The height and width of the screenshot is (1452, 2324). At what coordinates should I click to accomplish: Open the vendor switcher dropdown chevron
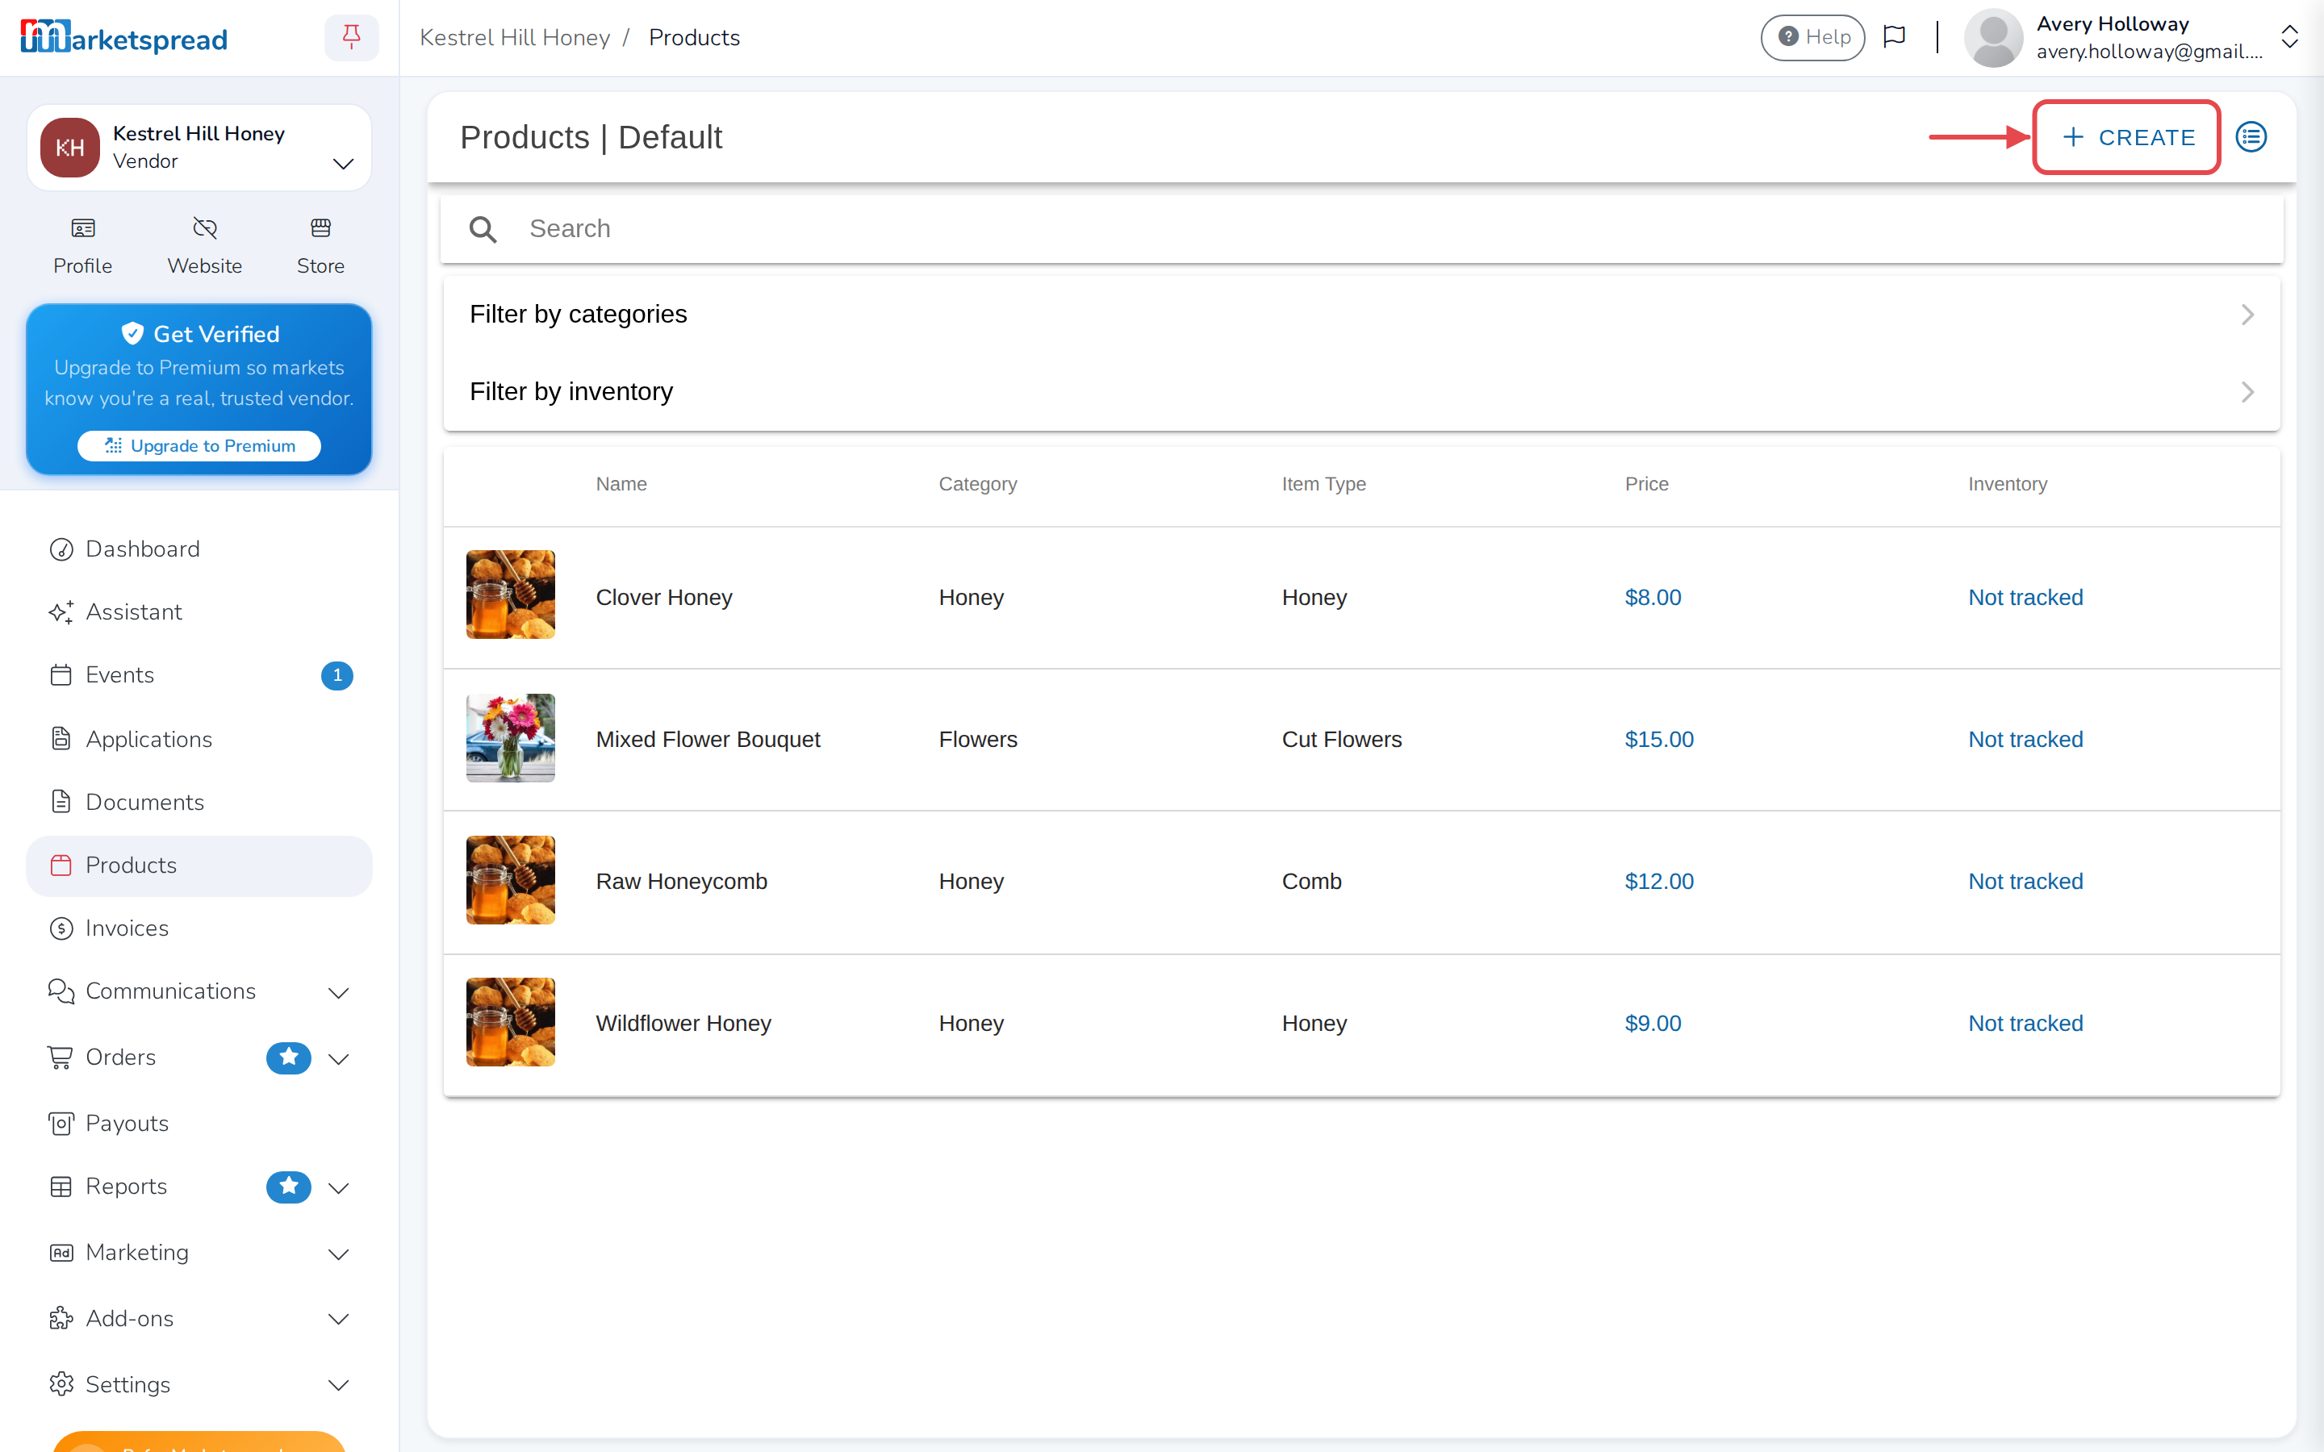tap(343, 163)
